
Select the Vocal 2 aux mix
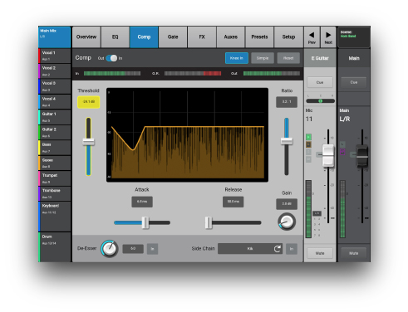pos(55,71)
